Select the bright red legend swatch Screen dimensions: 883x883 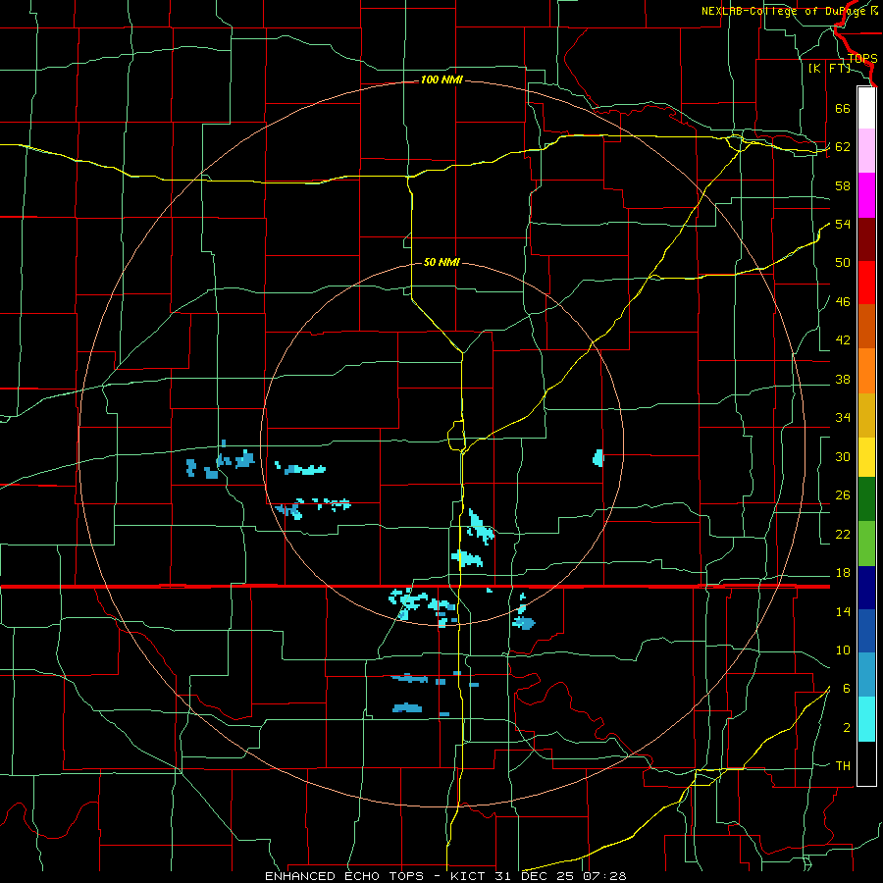pyautogui.click(x=866, y=283)
